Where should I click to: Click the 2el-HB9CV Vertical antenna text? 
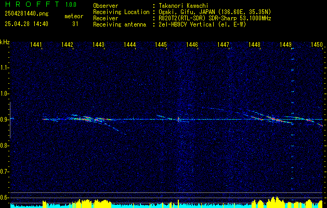(201, 24)
